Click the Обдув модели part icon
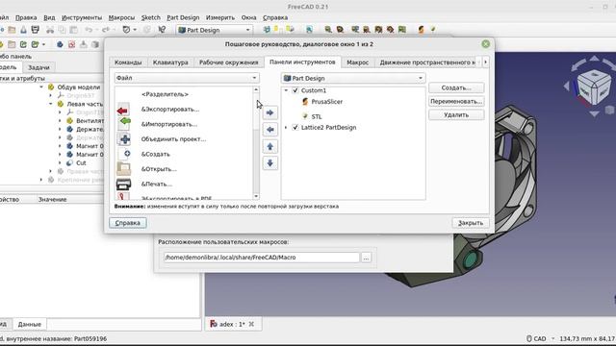The width and height of the screenshot is (616, 346). tap(51, 87)
